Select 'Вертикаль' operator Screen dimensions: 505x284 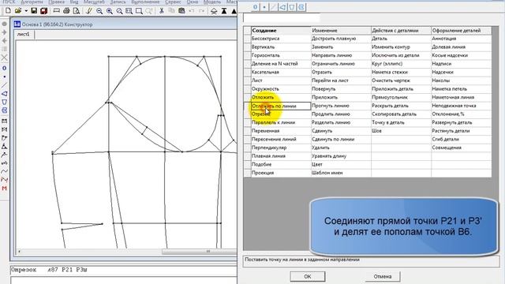tap(281, 47)
